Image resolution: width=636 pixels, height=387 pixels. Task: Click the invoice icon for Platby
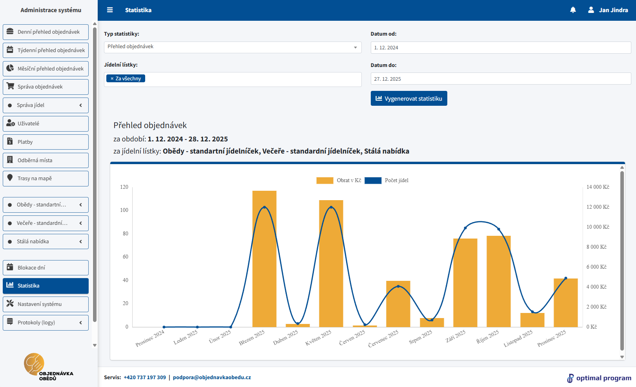point(10,142)
